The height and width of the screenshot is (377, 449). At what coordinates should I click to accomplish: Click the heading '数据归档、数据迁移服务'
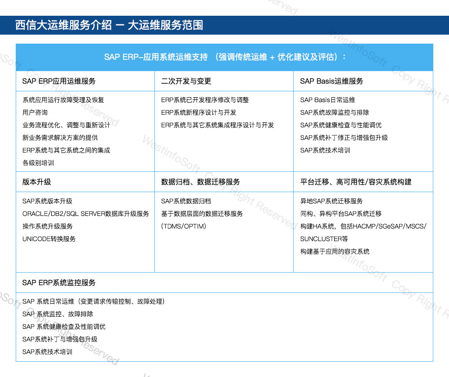[x=200, y=182]
